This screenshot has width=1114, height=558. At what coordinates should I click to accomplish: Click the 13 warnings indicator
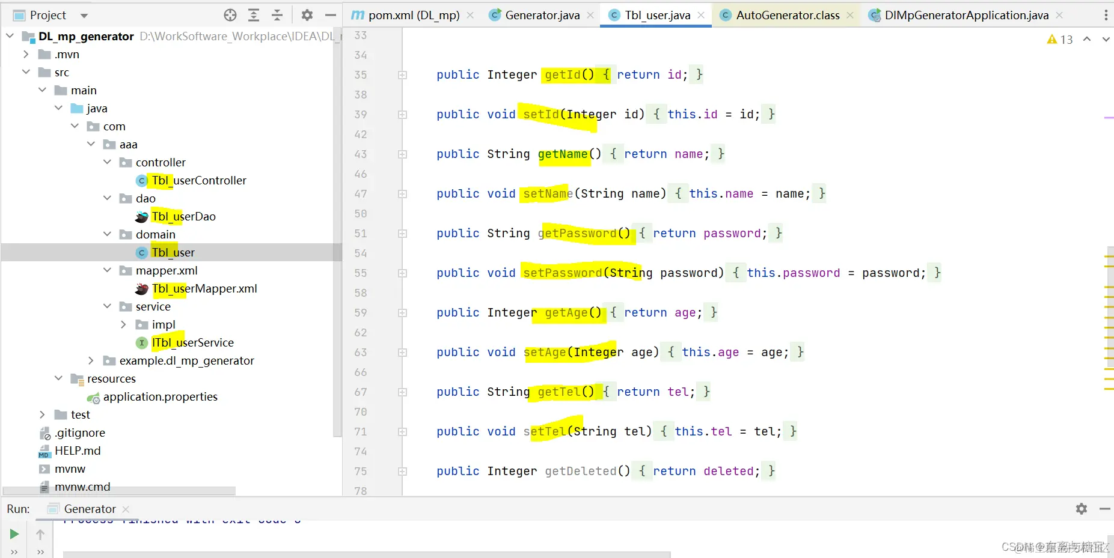[x=1060, y=39]
